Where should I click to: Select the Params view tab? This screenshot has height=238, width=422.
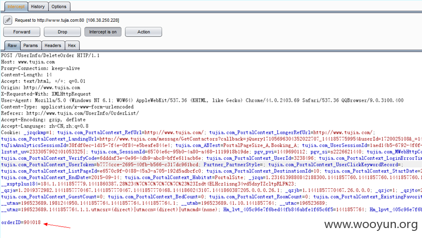click(30, 46)
